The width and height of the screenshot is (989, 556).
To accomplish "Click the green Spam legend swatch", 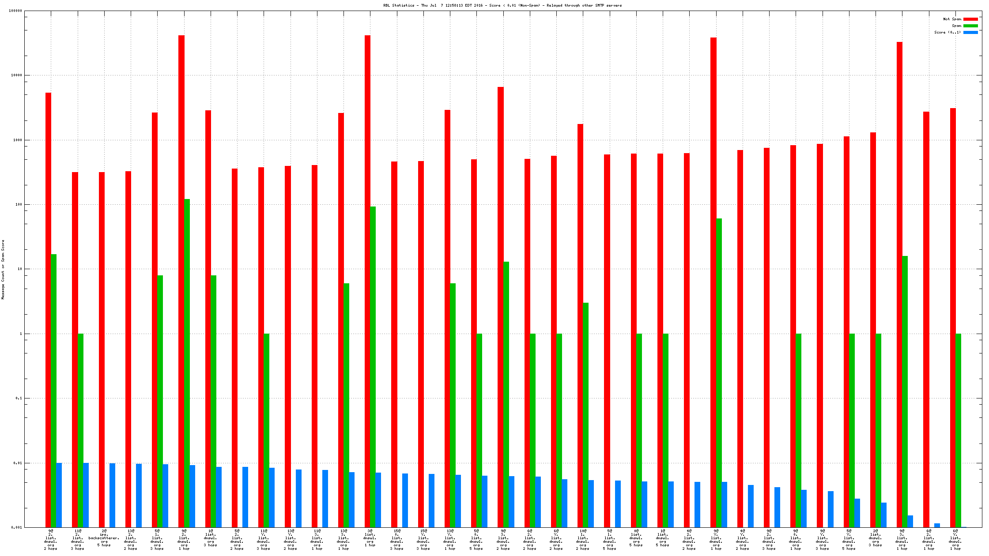I will point(970,26).
